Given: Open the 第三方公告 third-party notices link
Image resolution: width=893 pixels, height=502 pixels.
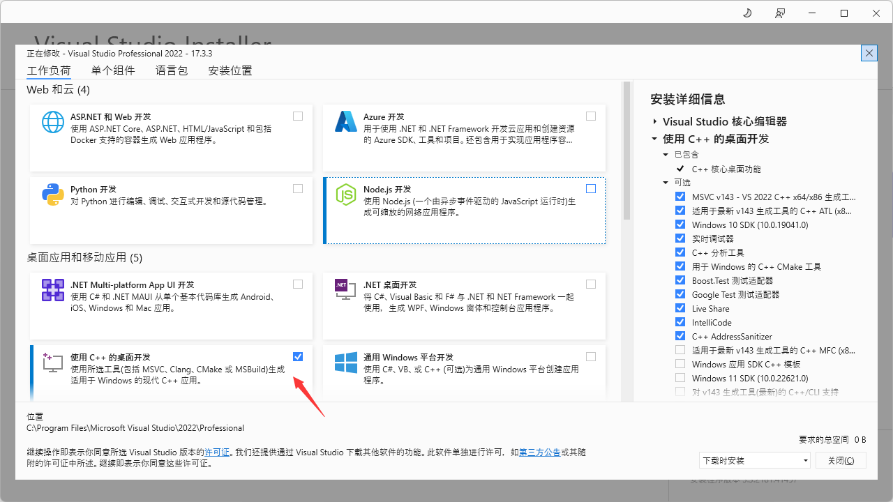Looking at the screenshot, I should [x=539, y=452].
